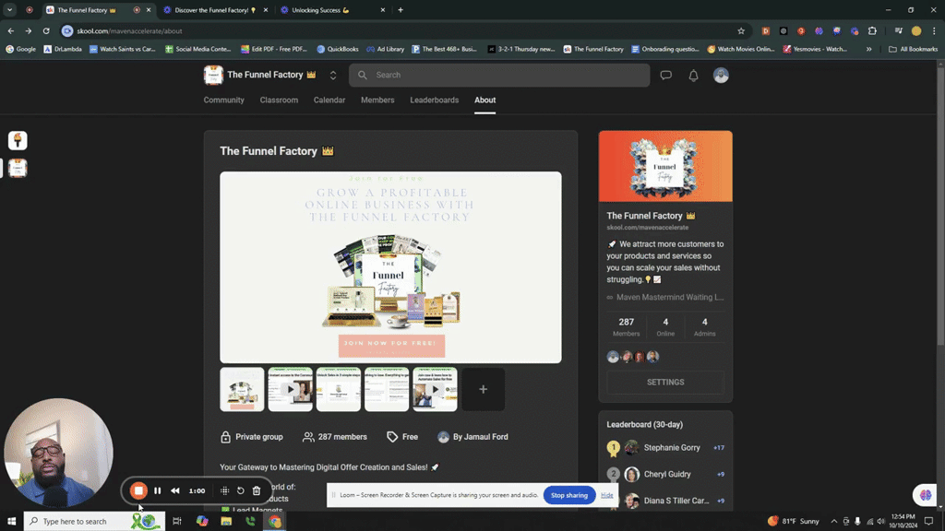Image resolution: width=945 pixels, height=531 pixels.
Task: Add new media with the plus tile
Action: coord(483,390)
